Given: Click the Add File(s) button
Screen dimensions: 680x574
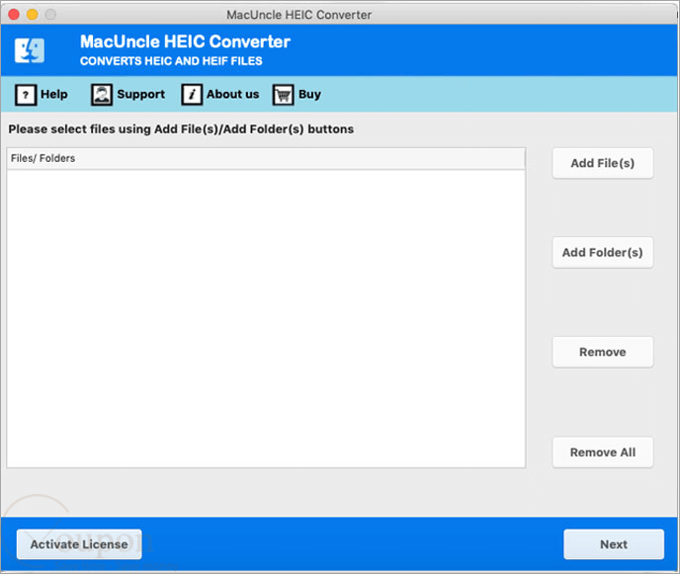Looking at the screenshot, I should (x=603, y=163).
